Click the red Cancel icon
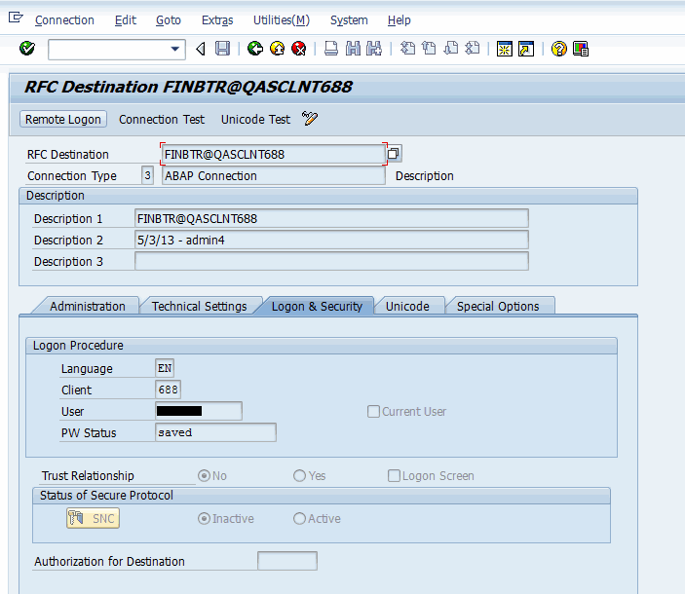 pyautogui.click(x=299, y=49)
